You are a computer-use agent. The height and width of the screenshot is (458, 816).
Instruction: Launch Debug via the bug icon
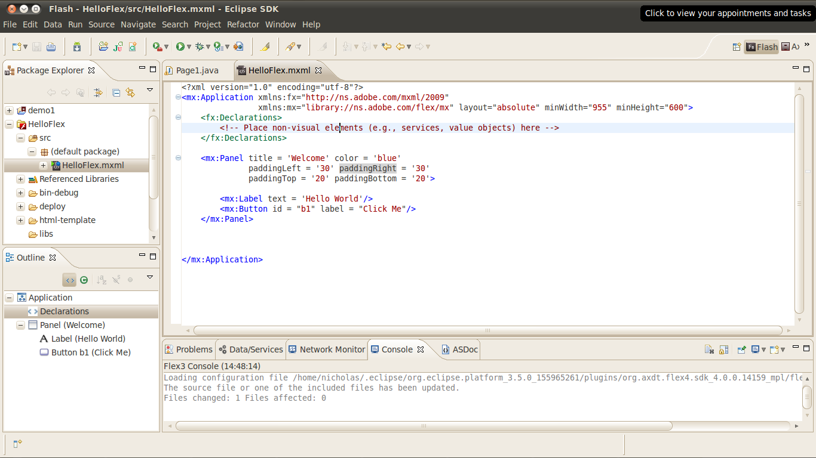(x=199, y=47)
